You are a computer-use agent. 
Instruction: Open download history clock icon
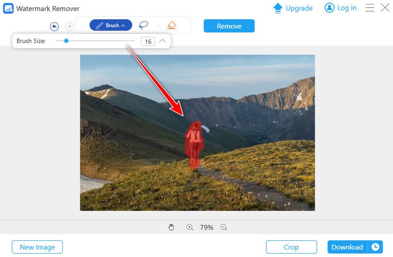pyautogui.click(x=375, y=247)
